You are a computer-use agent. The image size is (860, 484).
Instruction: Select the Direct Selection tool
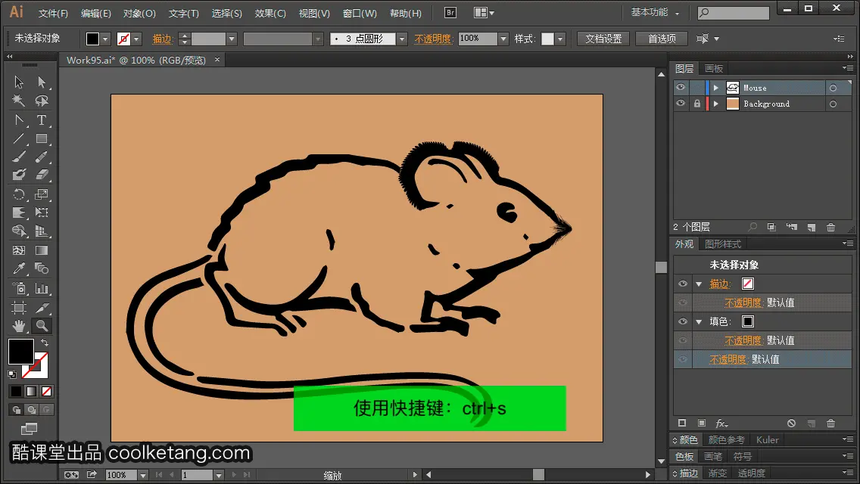pyautogui.click(x=42, y=82)
